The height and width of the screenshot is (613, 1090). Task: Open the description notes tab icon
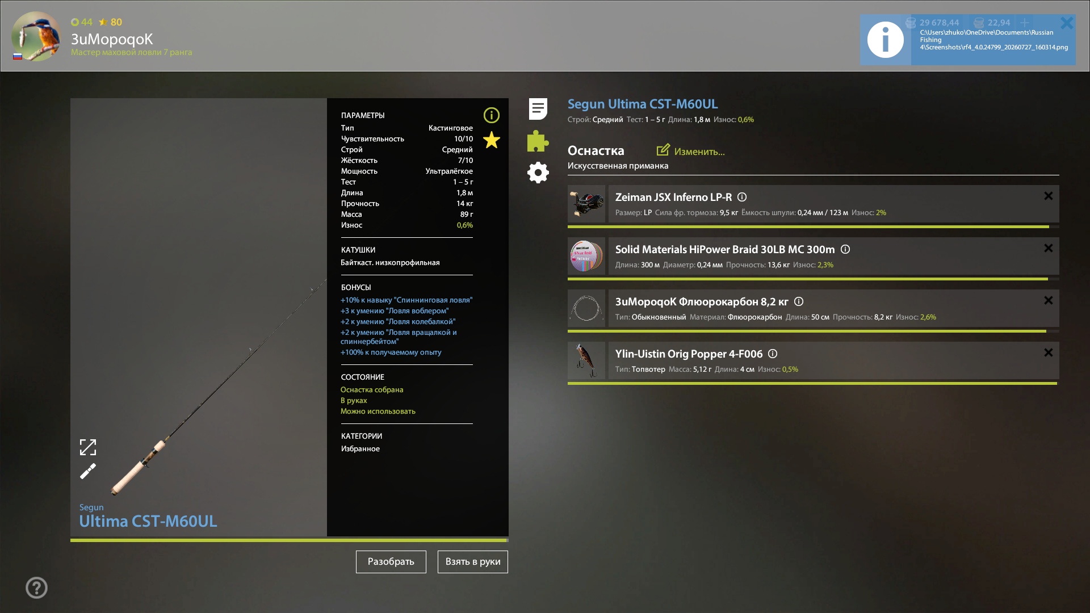538,108
